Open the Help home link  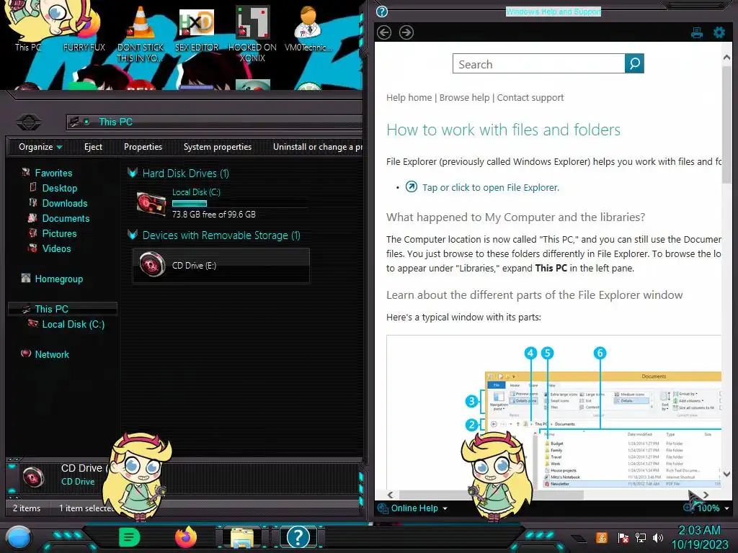409,97
